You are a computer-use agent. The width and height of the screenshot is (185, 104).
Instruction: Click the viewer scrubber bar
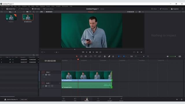(x=92, y=49)
